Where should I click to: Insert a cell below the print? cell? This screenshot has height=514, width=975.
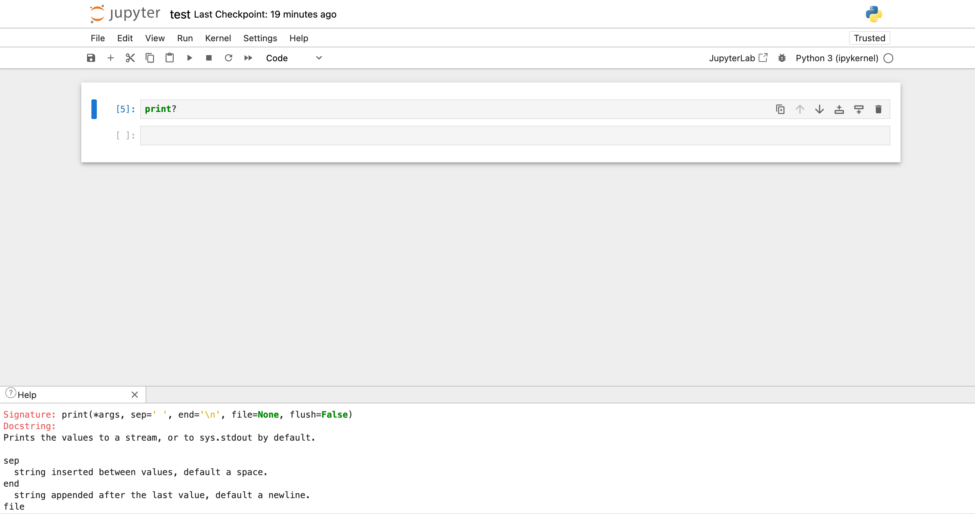859,109
